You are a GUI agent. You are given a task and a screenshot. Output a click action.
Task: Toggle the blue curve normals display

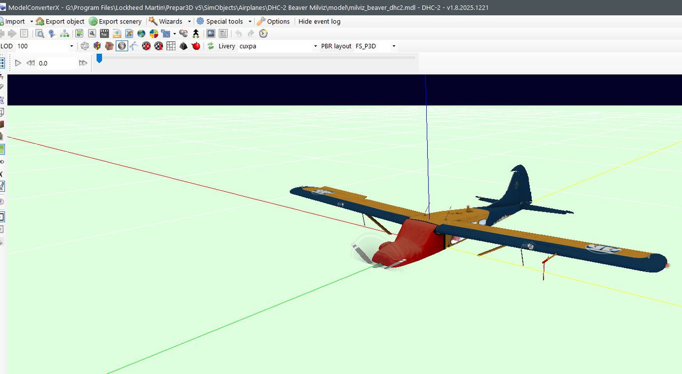[x=134, y=46]
